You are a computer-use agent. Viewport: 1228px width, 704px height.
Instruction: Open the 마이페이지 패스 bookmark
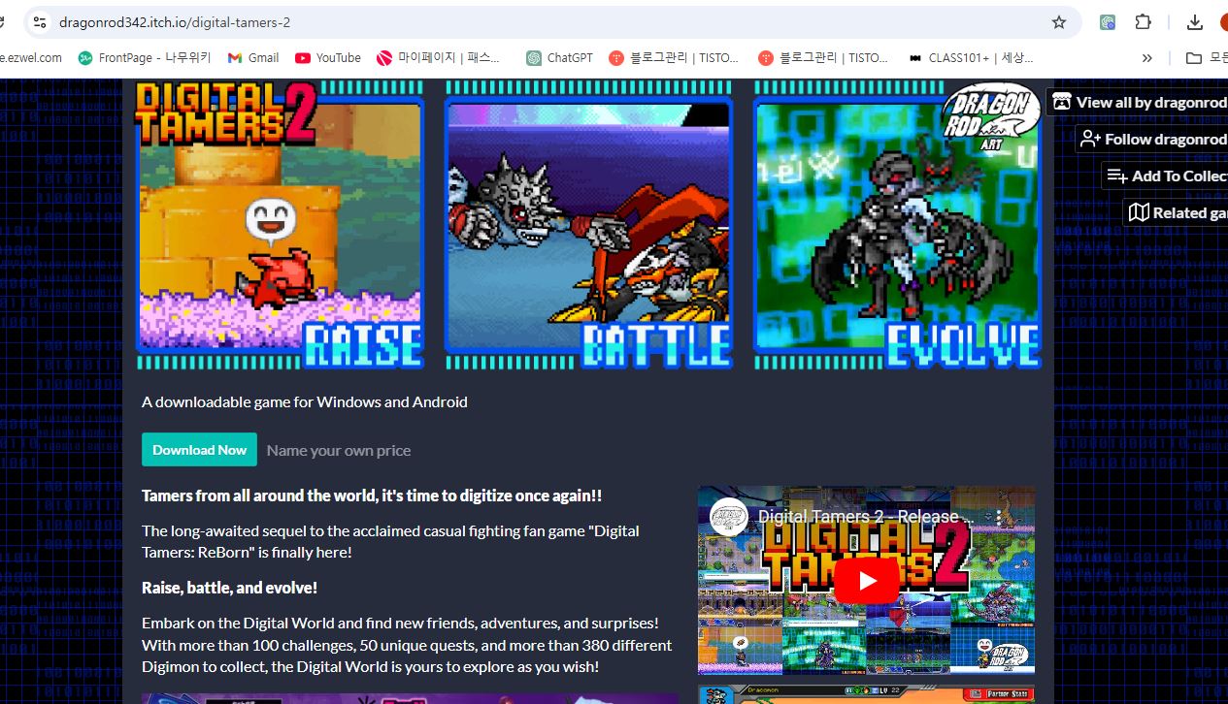(x=439, y=58)
